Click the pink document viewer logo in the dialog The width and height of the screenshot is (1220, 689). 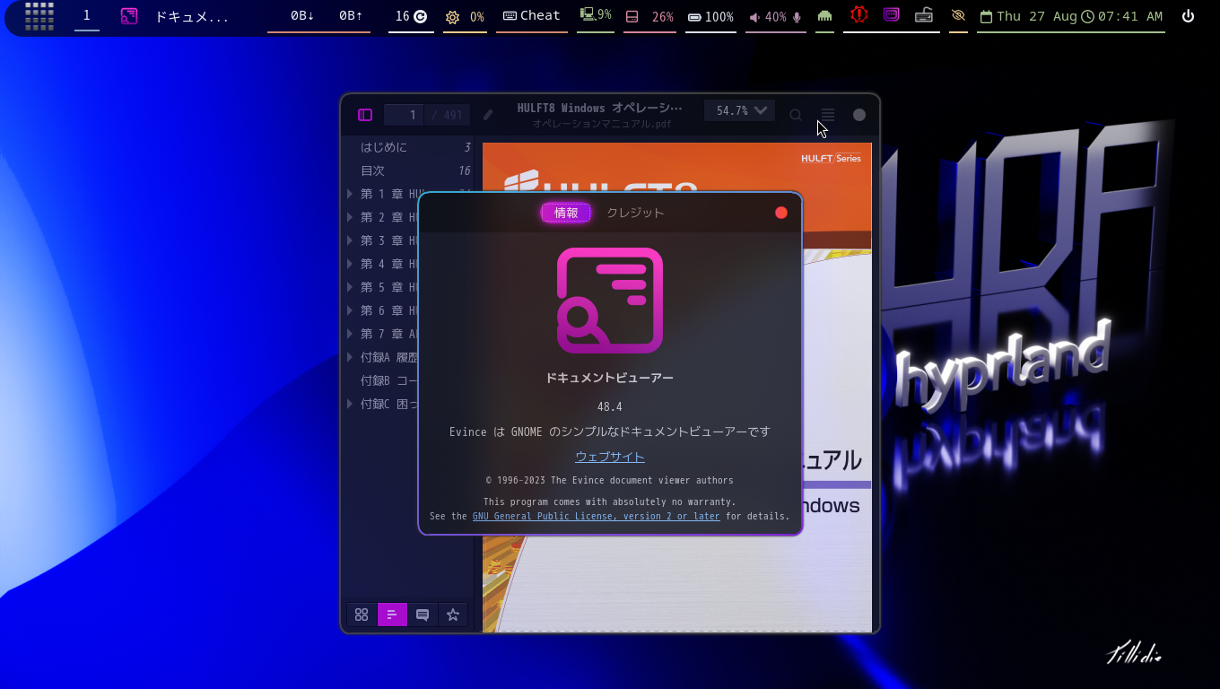(x=610, y=301)
